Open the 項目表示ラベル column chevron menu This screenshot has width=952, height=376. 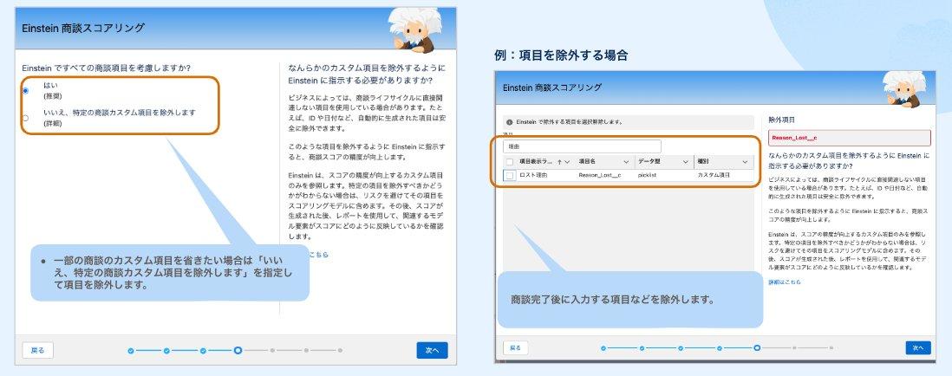point(567,162)
